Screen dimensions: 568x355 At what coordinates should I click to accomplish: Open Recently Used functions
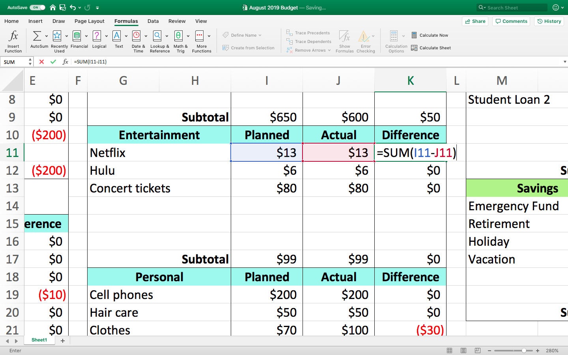point(57,36)
